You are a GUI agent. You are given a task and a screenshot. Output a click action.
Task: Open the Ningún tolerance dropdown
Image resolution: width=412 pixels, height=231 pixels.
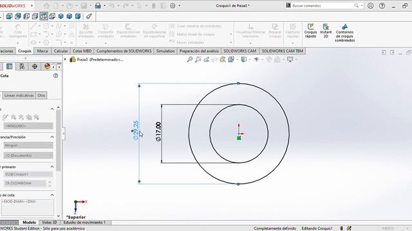tap(28, 146)
